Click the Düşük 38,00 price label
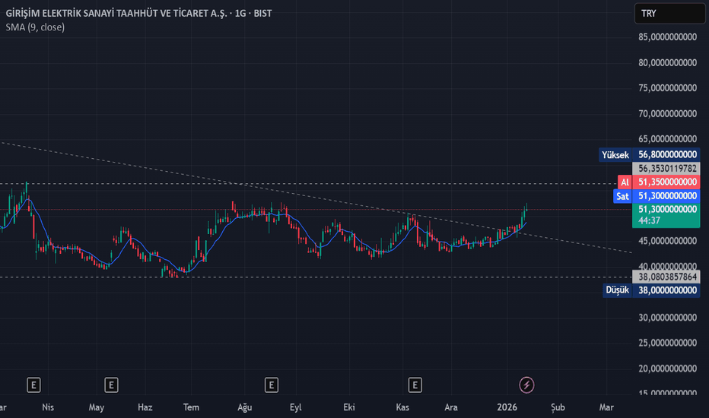Viewport: 709px width, 418px height. click(x=651, y=290)
